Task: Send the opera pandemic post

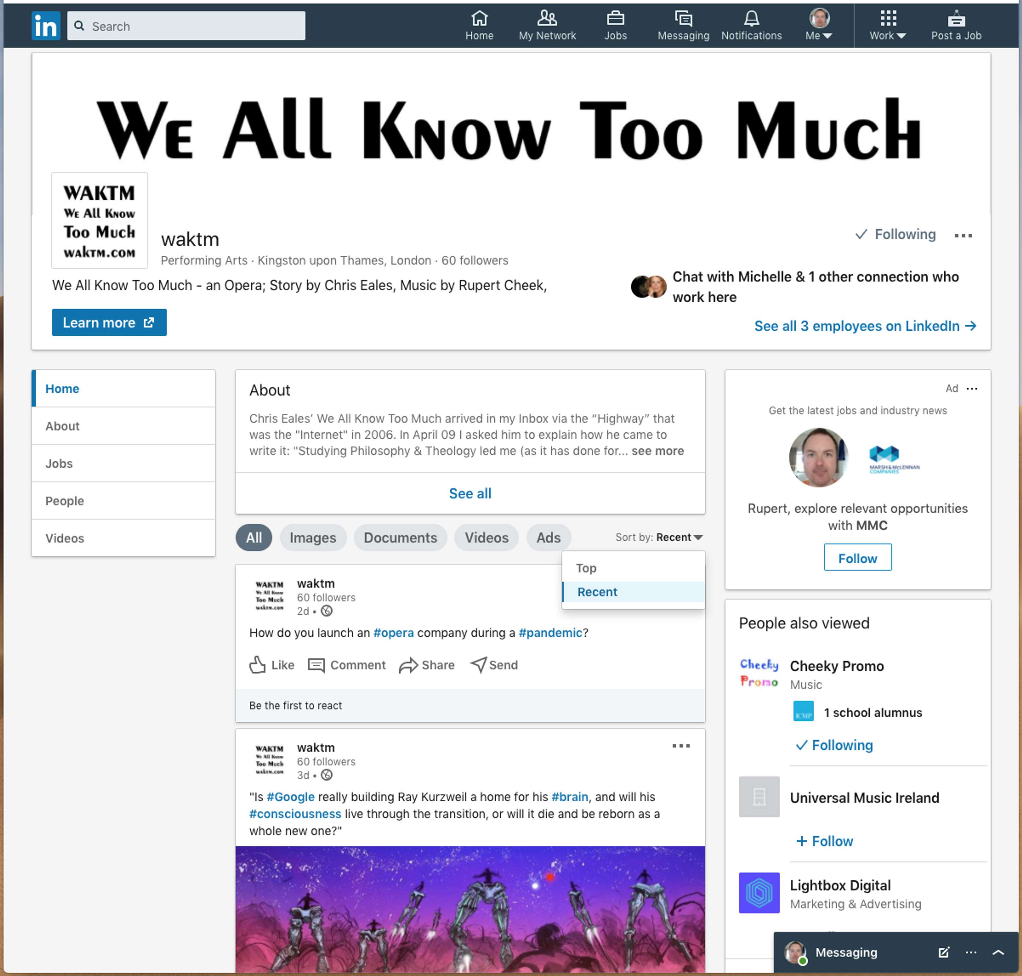Action: (494, 665)
